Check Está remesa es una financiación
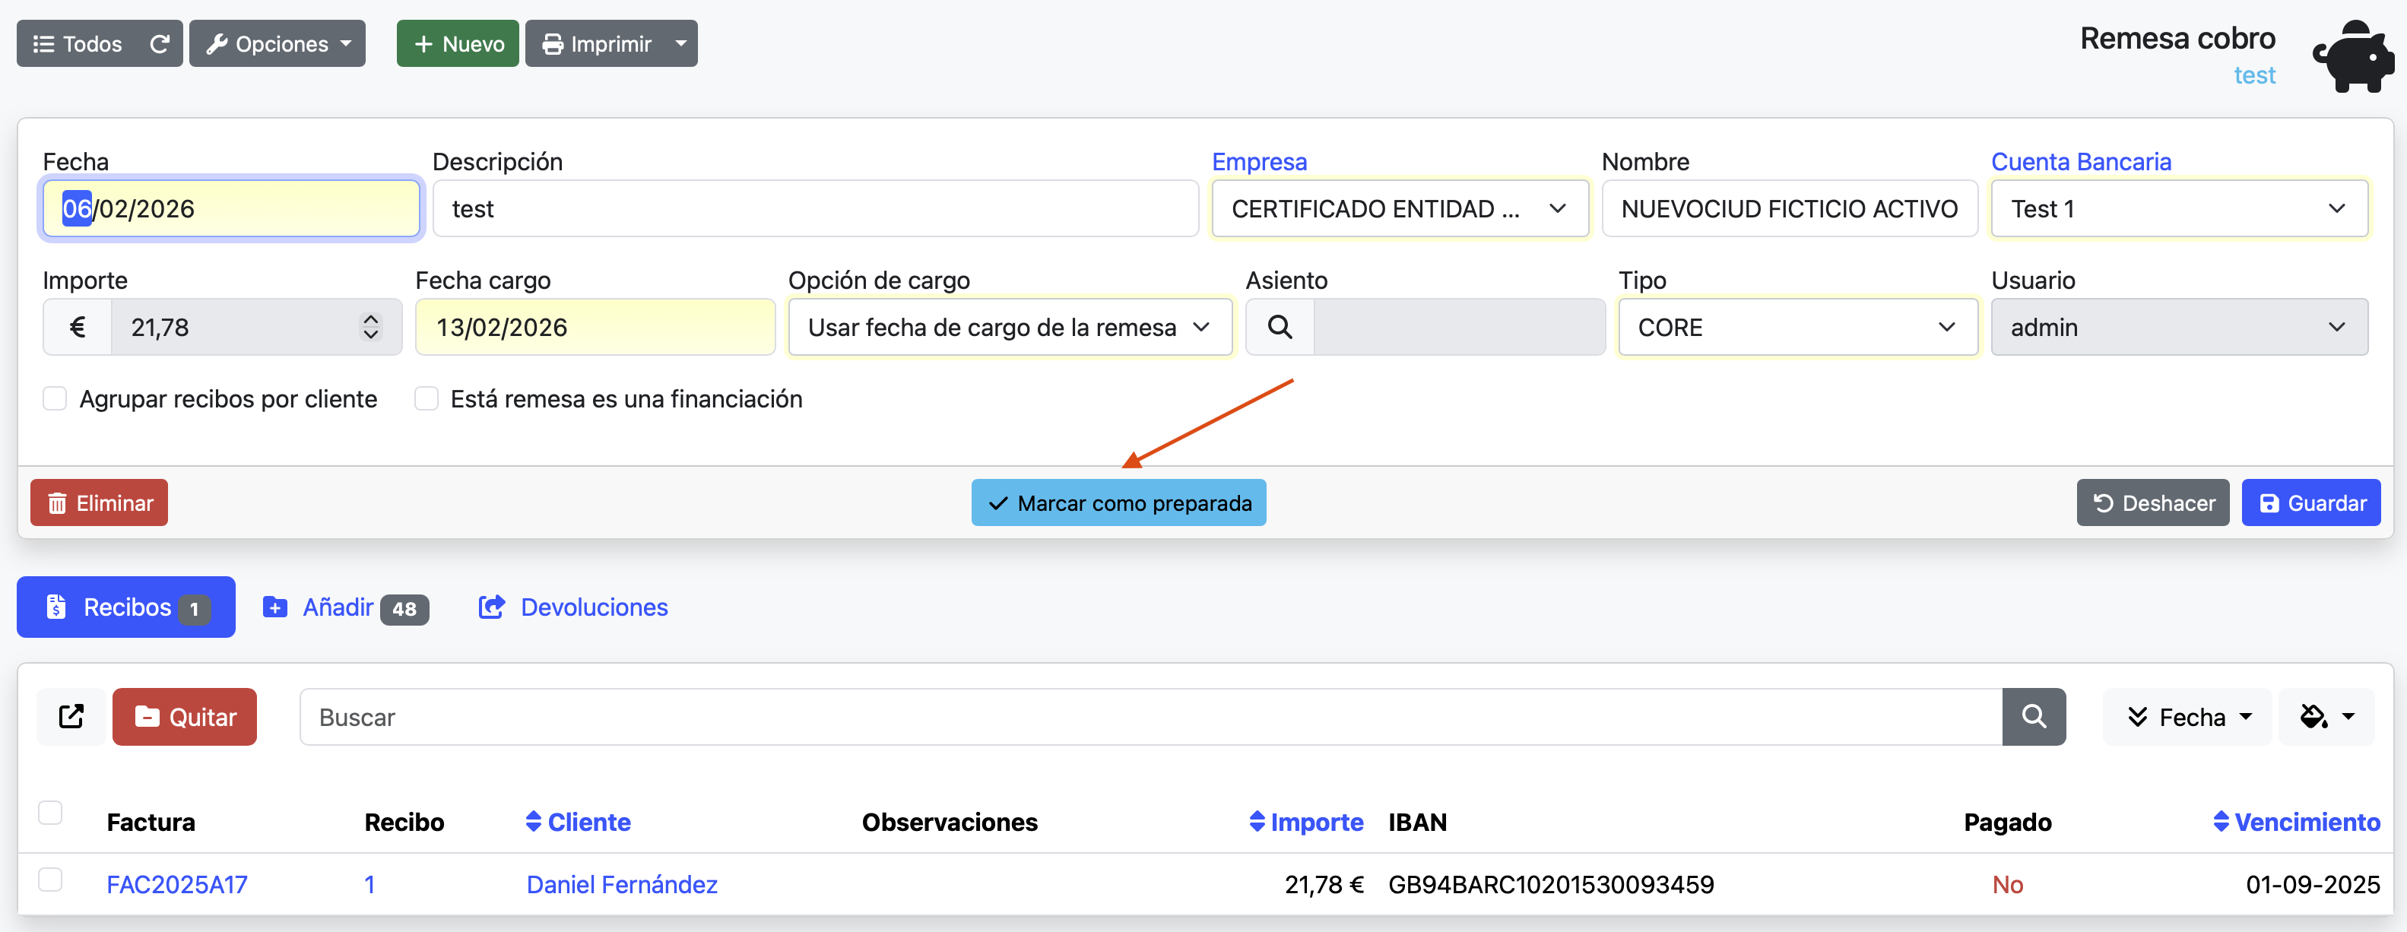 click(426, 399)
